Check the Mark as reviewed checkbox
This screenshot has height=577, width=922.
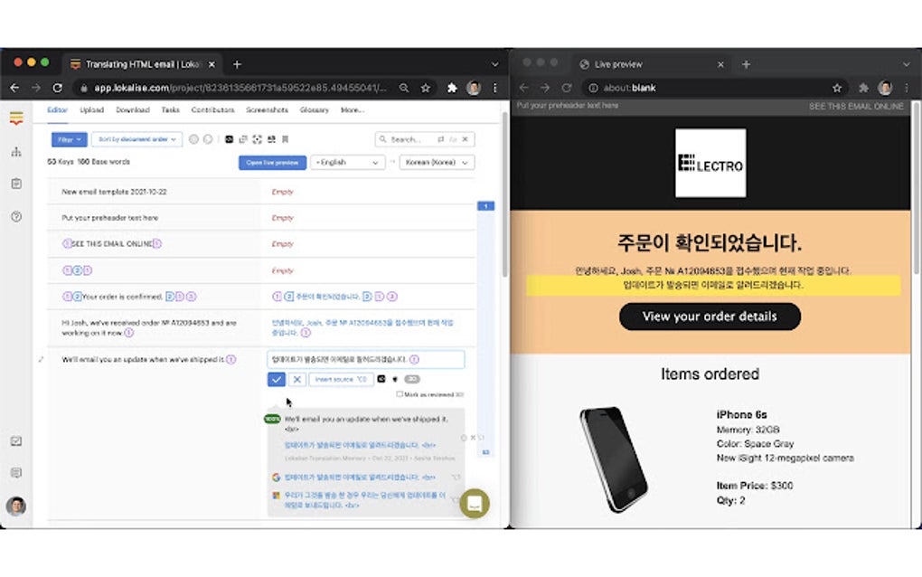tap(399, 394)
